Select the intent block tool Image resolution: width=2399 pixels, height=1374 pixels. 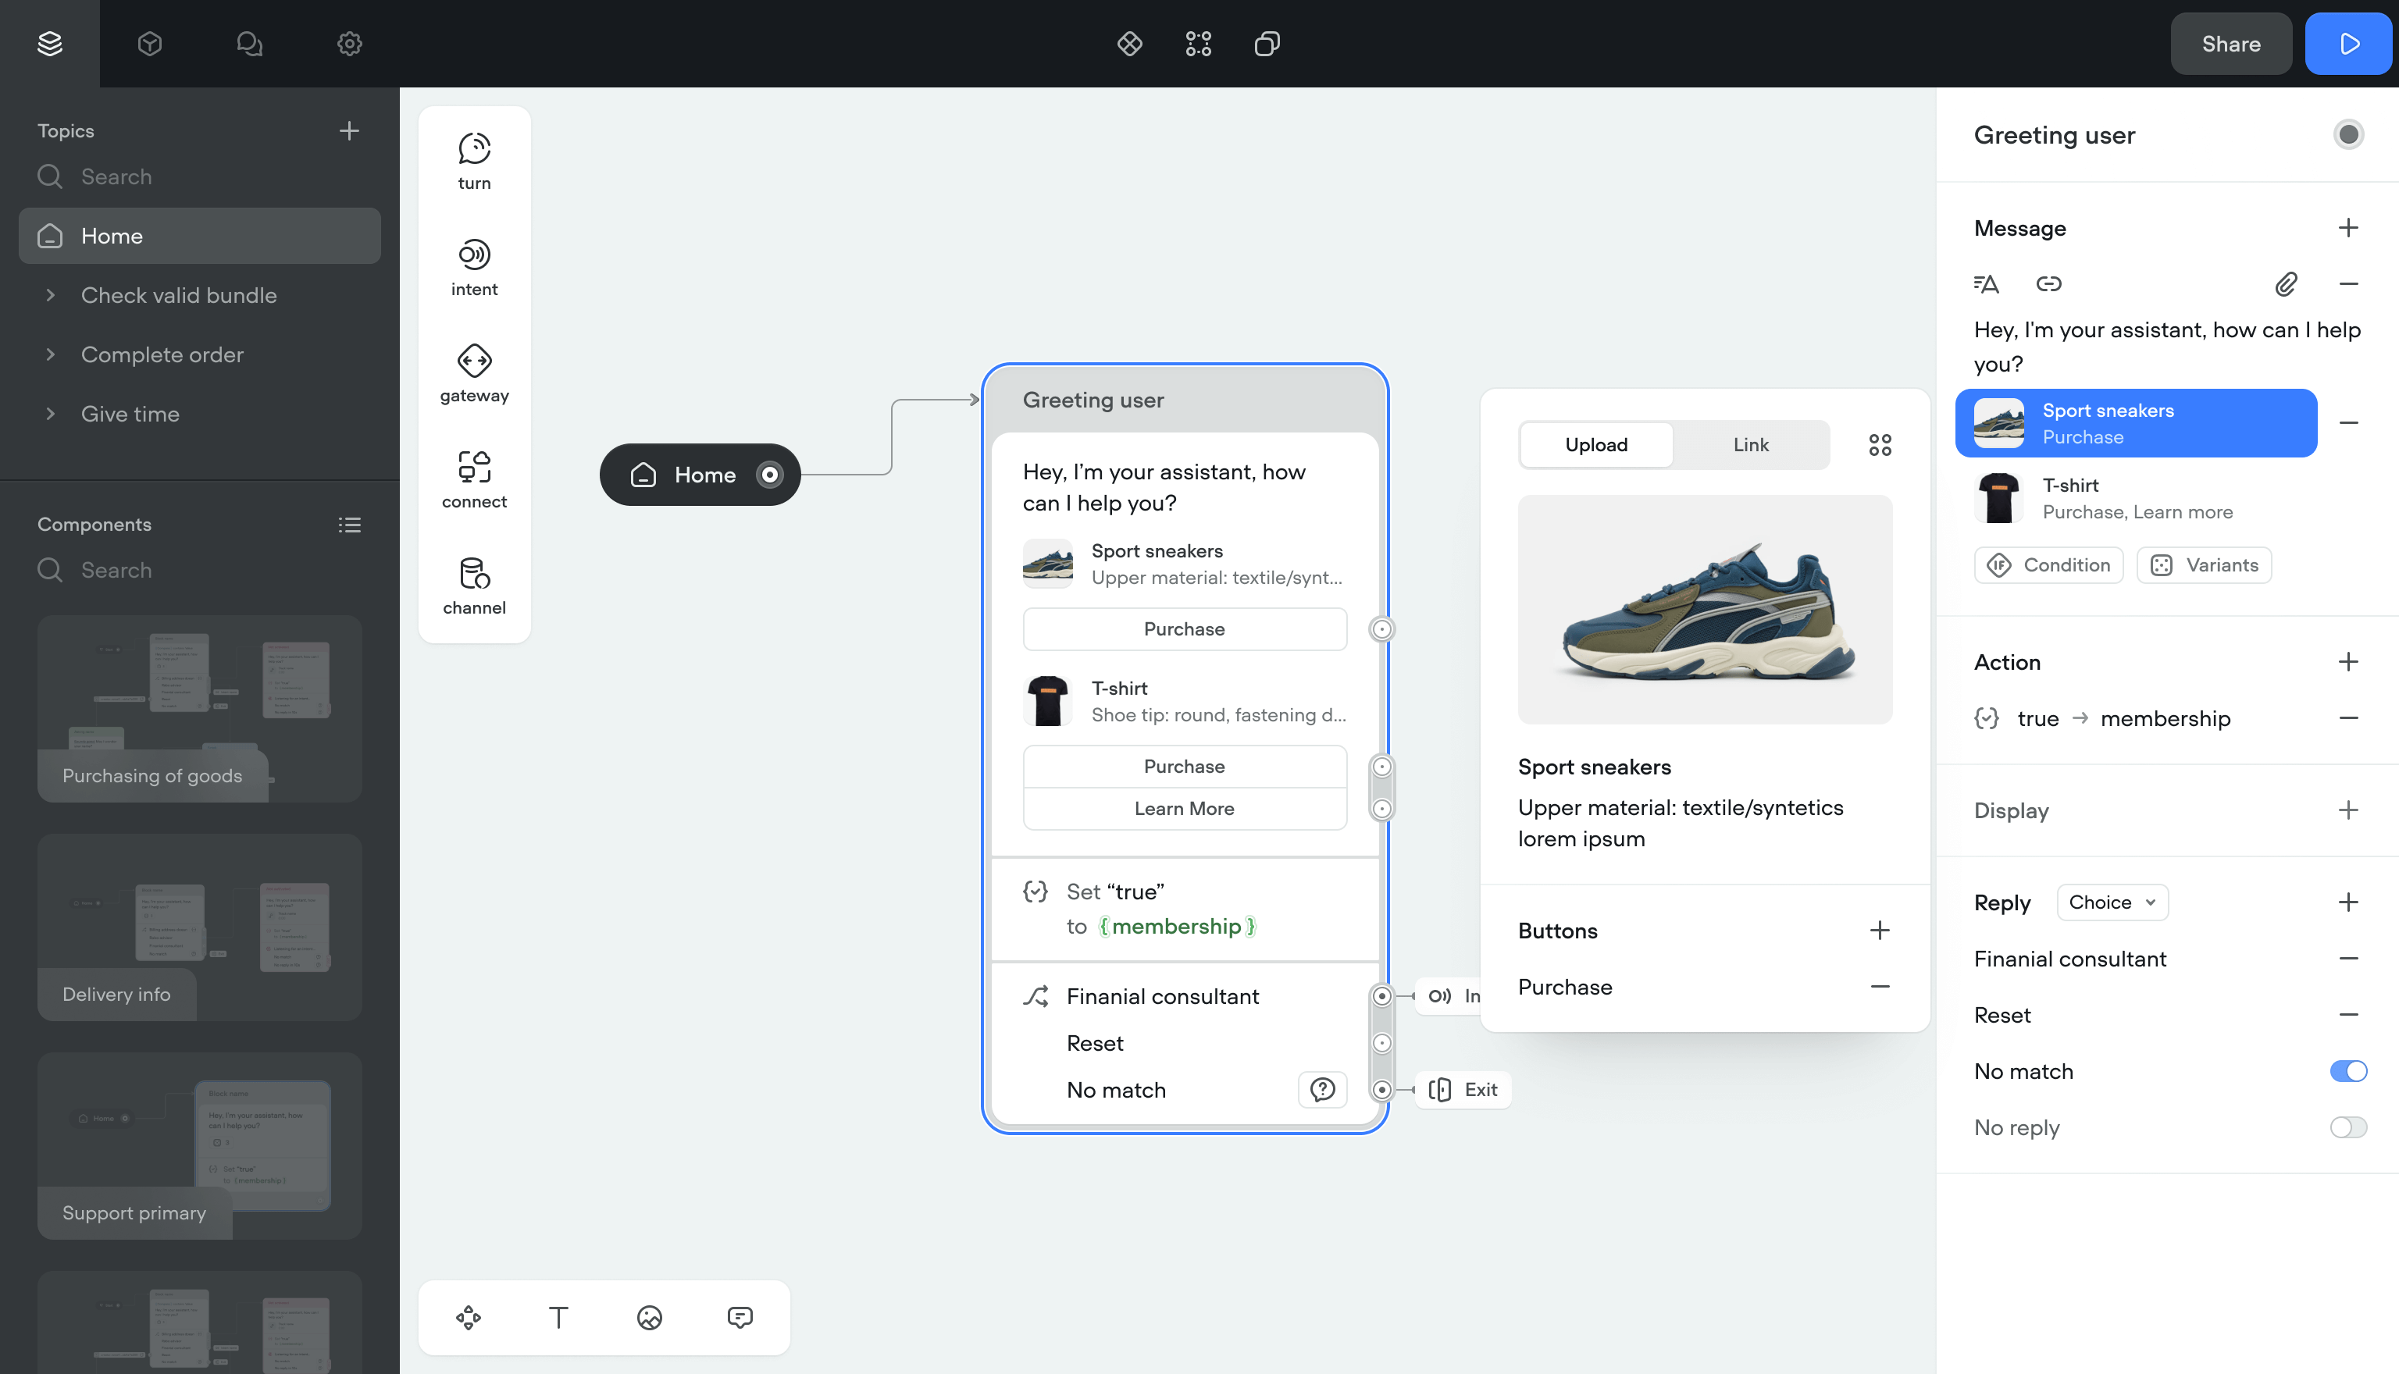pyautogui.click(x=474, y=267)
